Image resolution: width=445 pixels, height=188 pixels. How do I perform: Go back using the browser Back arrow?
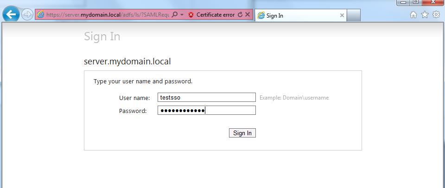11,14
